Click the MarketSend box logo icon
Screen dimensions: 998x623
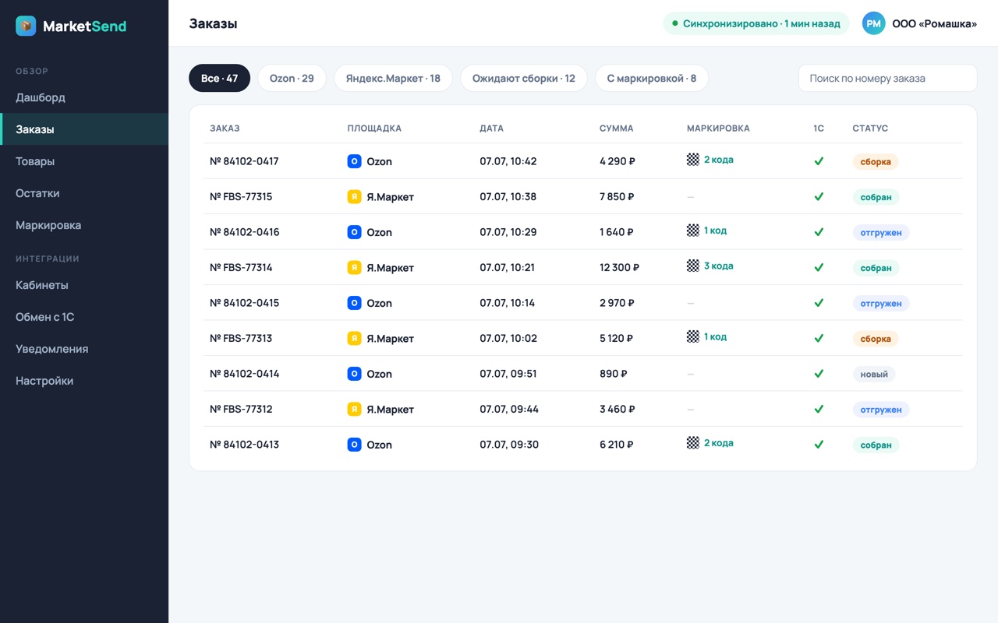tap(26, 26)
